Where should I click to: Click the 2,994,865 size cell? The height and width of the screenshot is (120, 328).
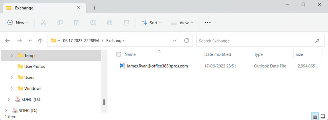(308, 66)
